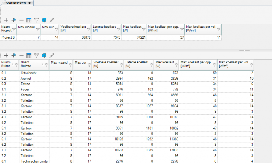Screen dimensions: 272x163
Task: Click the pencil edit icon in project toolbar
Action: pos(52,20)
